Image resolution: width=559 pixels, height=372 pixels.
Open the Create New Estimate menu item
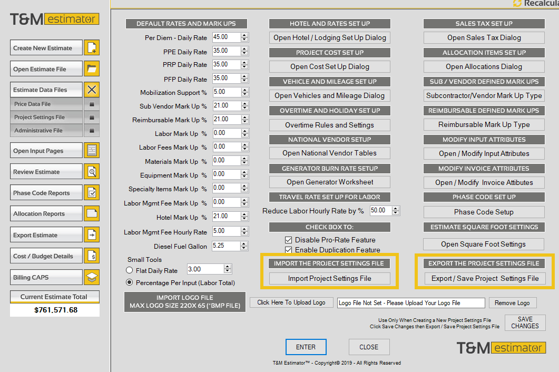[x=46, y=48]
